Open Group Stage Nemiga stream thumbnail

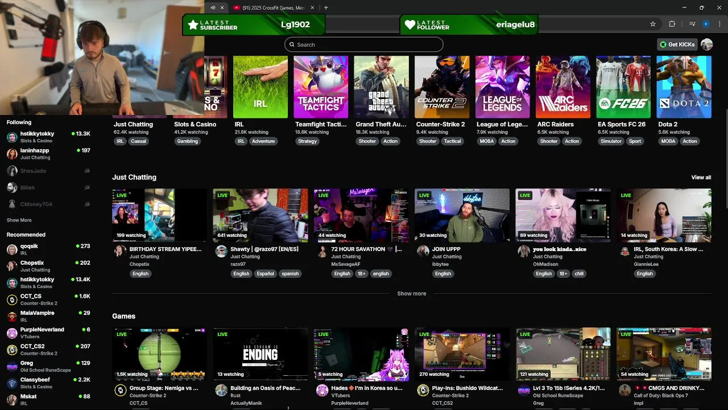(159, 354)
